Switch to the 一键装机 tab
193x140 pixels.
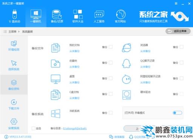(x=36, y=16)
